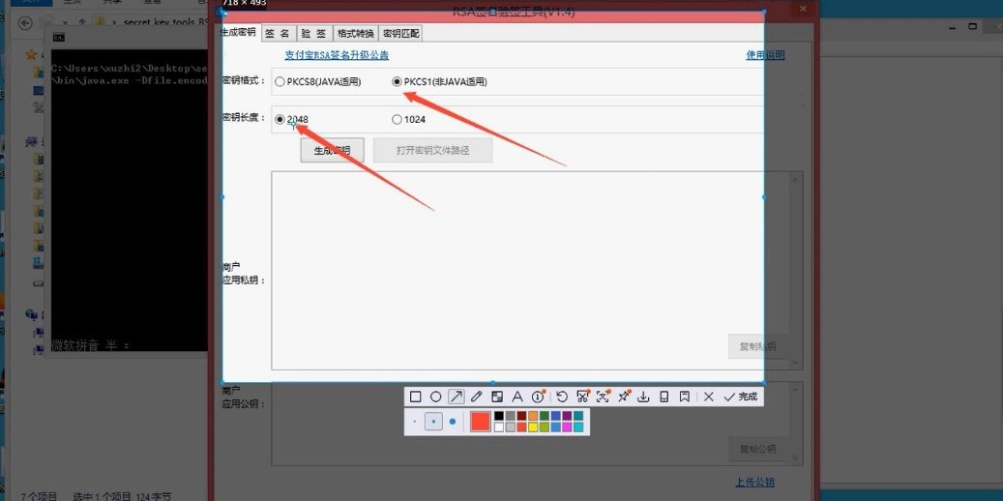Click the 生成密钥 button
Viewport: 1003px width, 501px height.
click(x=332, y=150)
